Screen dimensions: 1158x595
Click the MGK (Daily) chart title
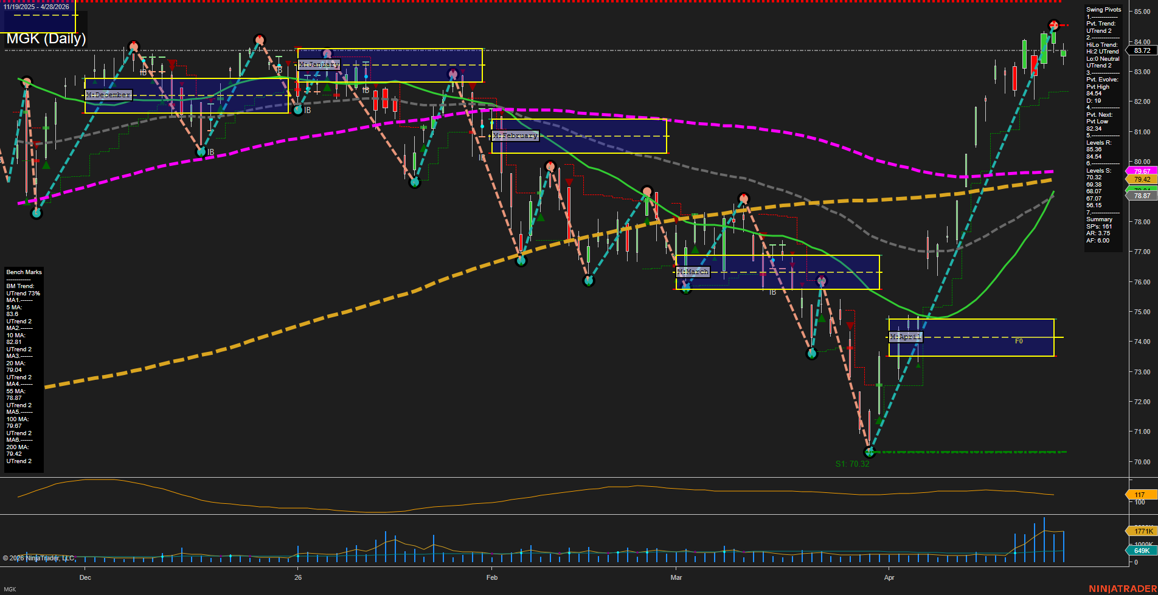46,39
